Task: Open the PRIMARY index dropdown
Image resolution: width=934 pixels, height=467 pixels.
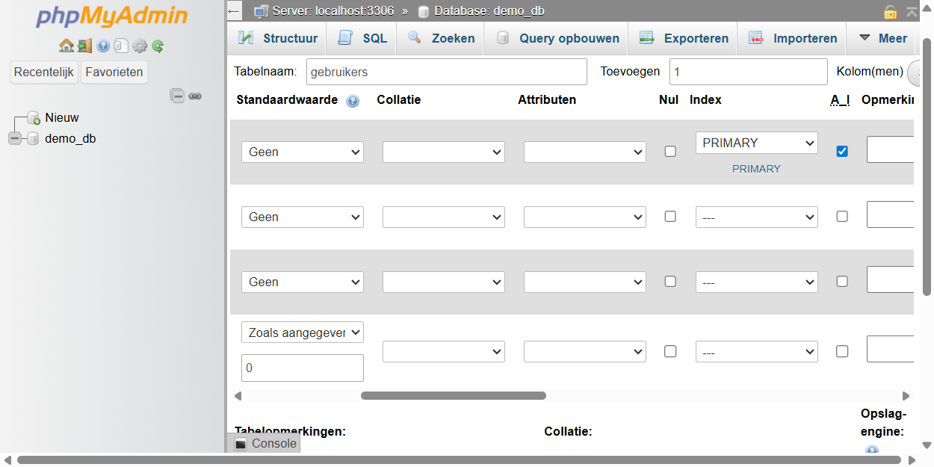Action: [756, 143]
